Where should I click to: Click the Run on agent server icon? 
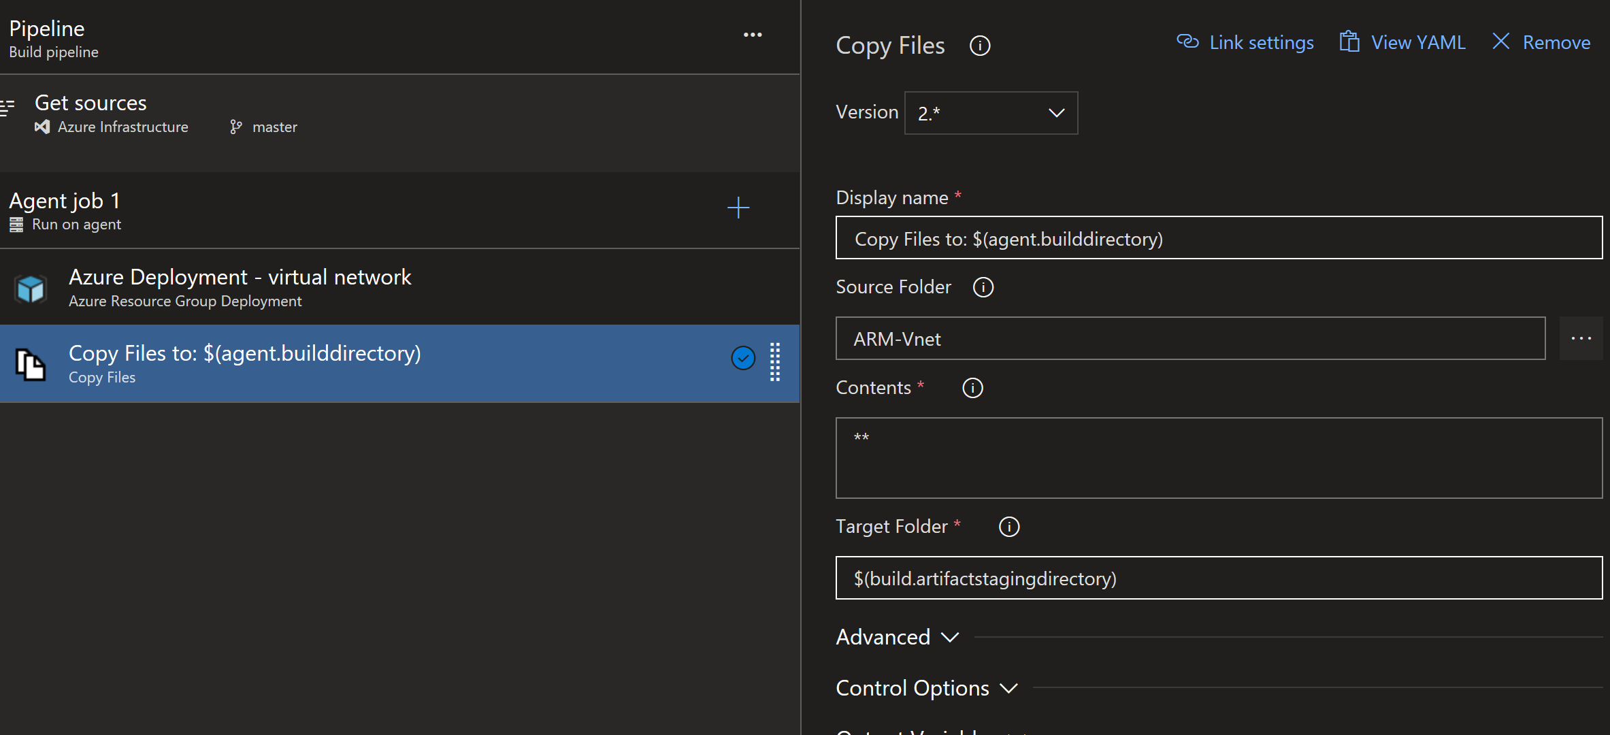tap(16, 225)
